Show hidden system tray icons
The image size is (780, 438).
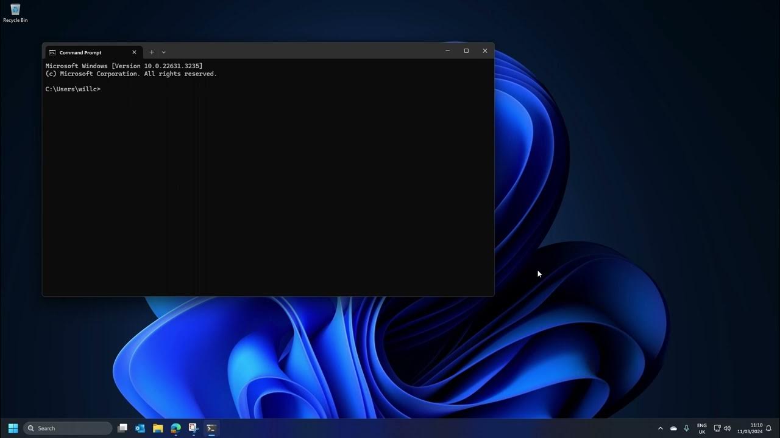click(x=660, y=428)
